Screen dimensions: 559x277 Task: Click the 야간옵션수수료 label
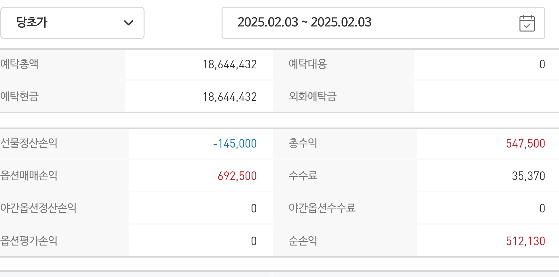(x=322, y=208)
